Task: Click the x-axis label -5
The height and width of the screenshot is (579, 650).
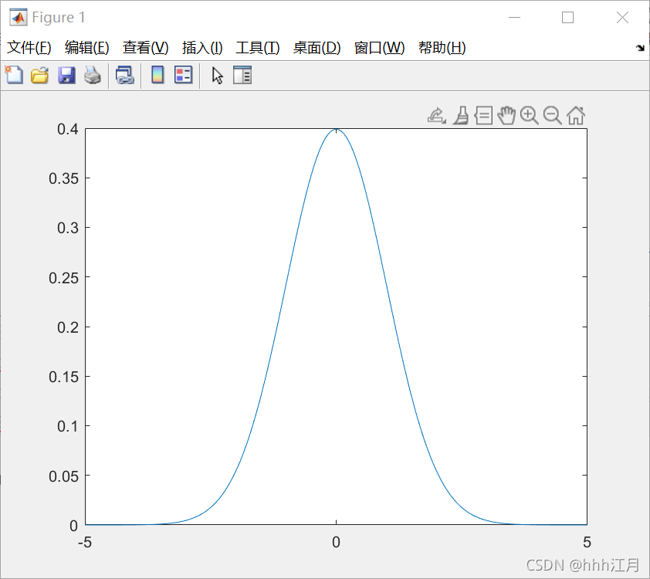Action: (x=85, y=542)
